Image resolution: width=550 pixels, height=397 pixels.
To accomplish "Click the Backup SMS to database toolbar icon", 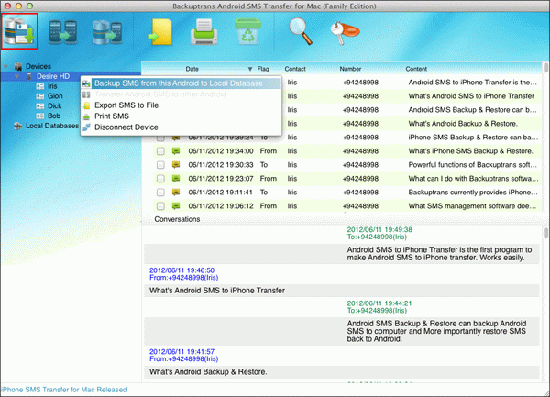I will [x=19, y=31].
